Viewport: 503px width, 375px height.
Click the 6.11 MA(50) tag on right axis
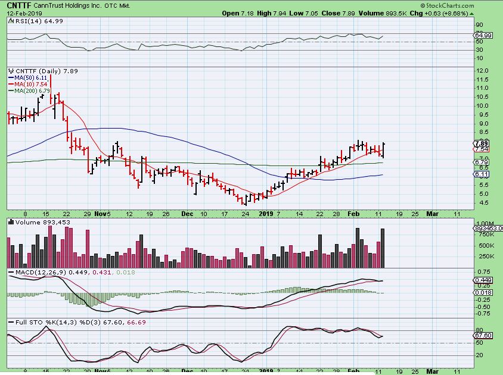482,174
